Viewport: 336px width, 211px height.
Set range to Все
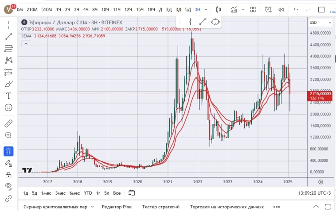click(117, 193)
